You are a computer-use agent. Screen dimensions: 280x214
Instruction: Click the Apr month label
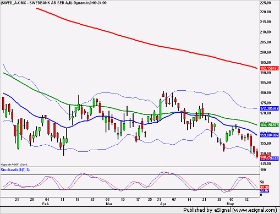(163, 204)
